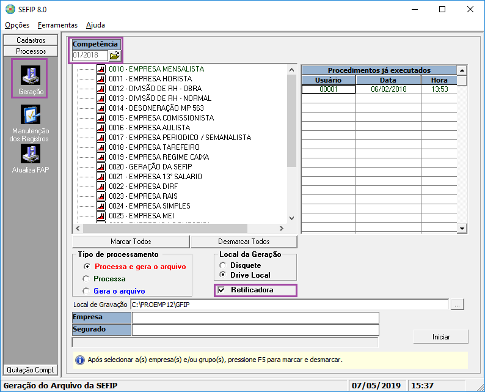Screen dimensions: 485x392
Task: Select icon of 0025 - EMPRESA MEI
Action: [x=101, y=215]
